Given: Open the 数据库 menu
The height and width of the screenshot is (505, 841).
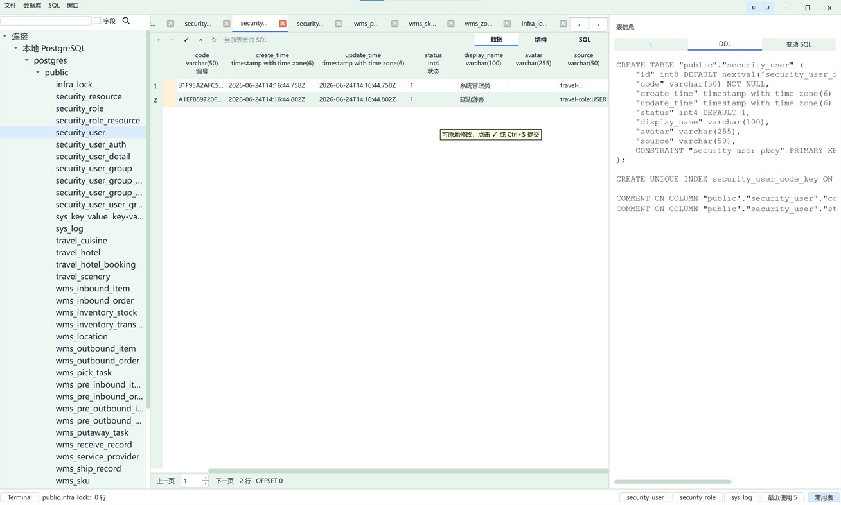Looking at the screenshot, I should pyautogui.click(x=32, y=6).
